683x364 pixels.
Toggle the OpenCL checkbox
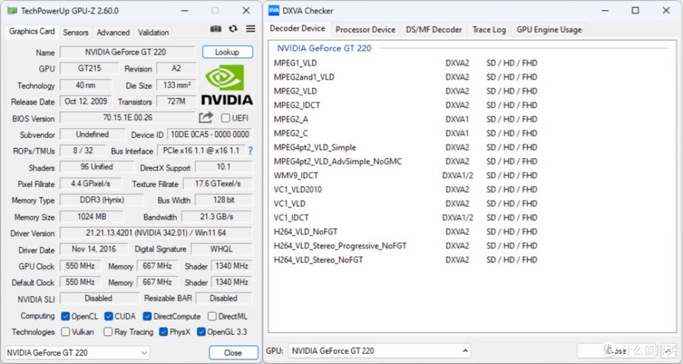(x=65, y=316)
